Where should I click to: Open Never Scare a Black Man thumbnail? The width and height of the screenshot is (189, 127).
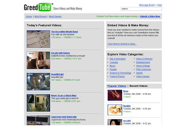(x=39, y=103)
